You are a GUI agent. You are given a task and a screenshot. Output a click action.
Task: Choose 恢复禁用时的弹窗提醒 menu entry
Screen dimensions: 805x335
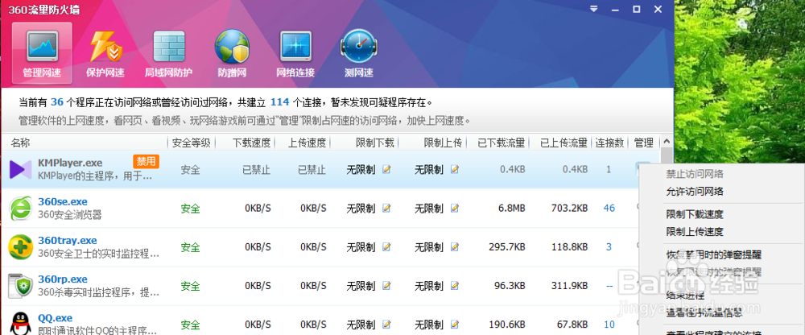coord(713,254)
